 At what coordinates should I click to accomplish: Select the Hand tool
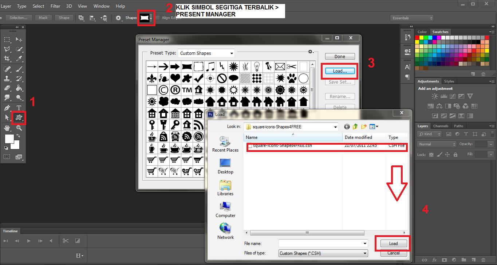pos(7,128)
